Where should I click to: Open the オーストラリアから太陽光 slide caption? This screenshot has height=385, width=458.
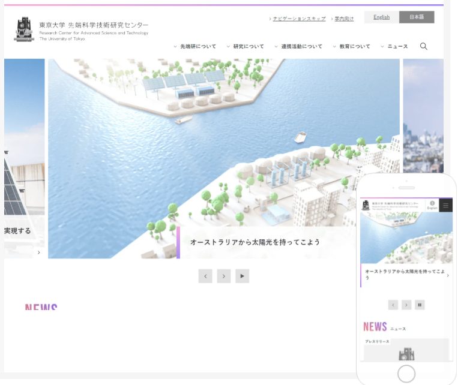click(x=255, y=242)
